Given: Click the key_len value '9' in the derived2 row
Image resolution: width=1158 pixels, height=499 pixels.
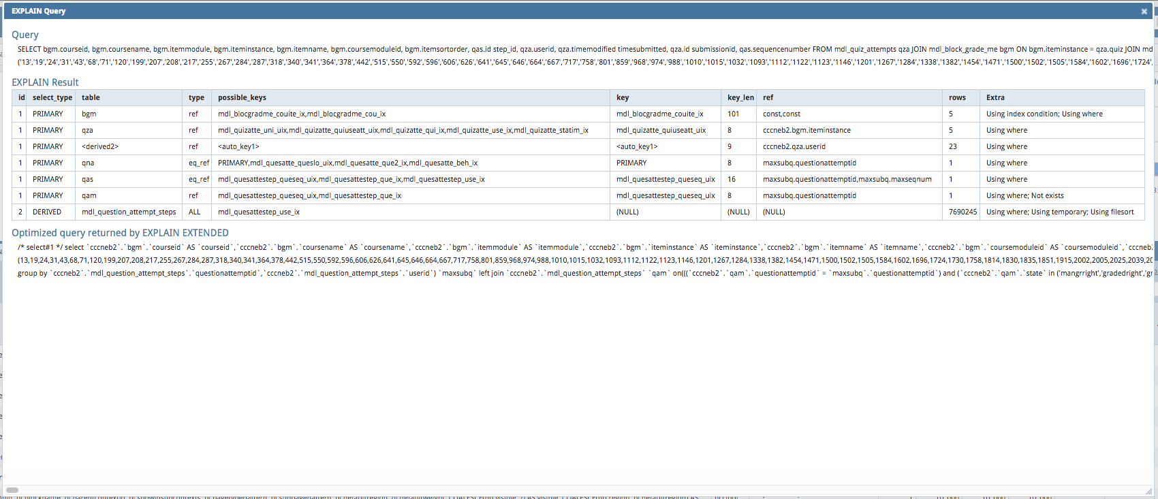Looking at the screenshot, I should (x=739, y=146).
